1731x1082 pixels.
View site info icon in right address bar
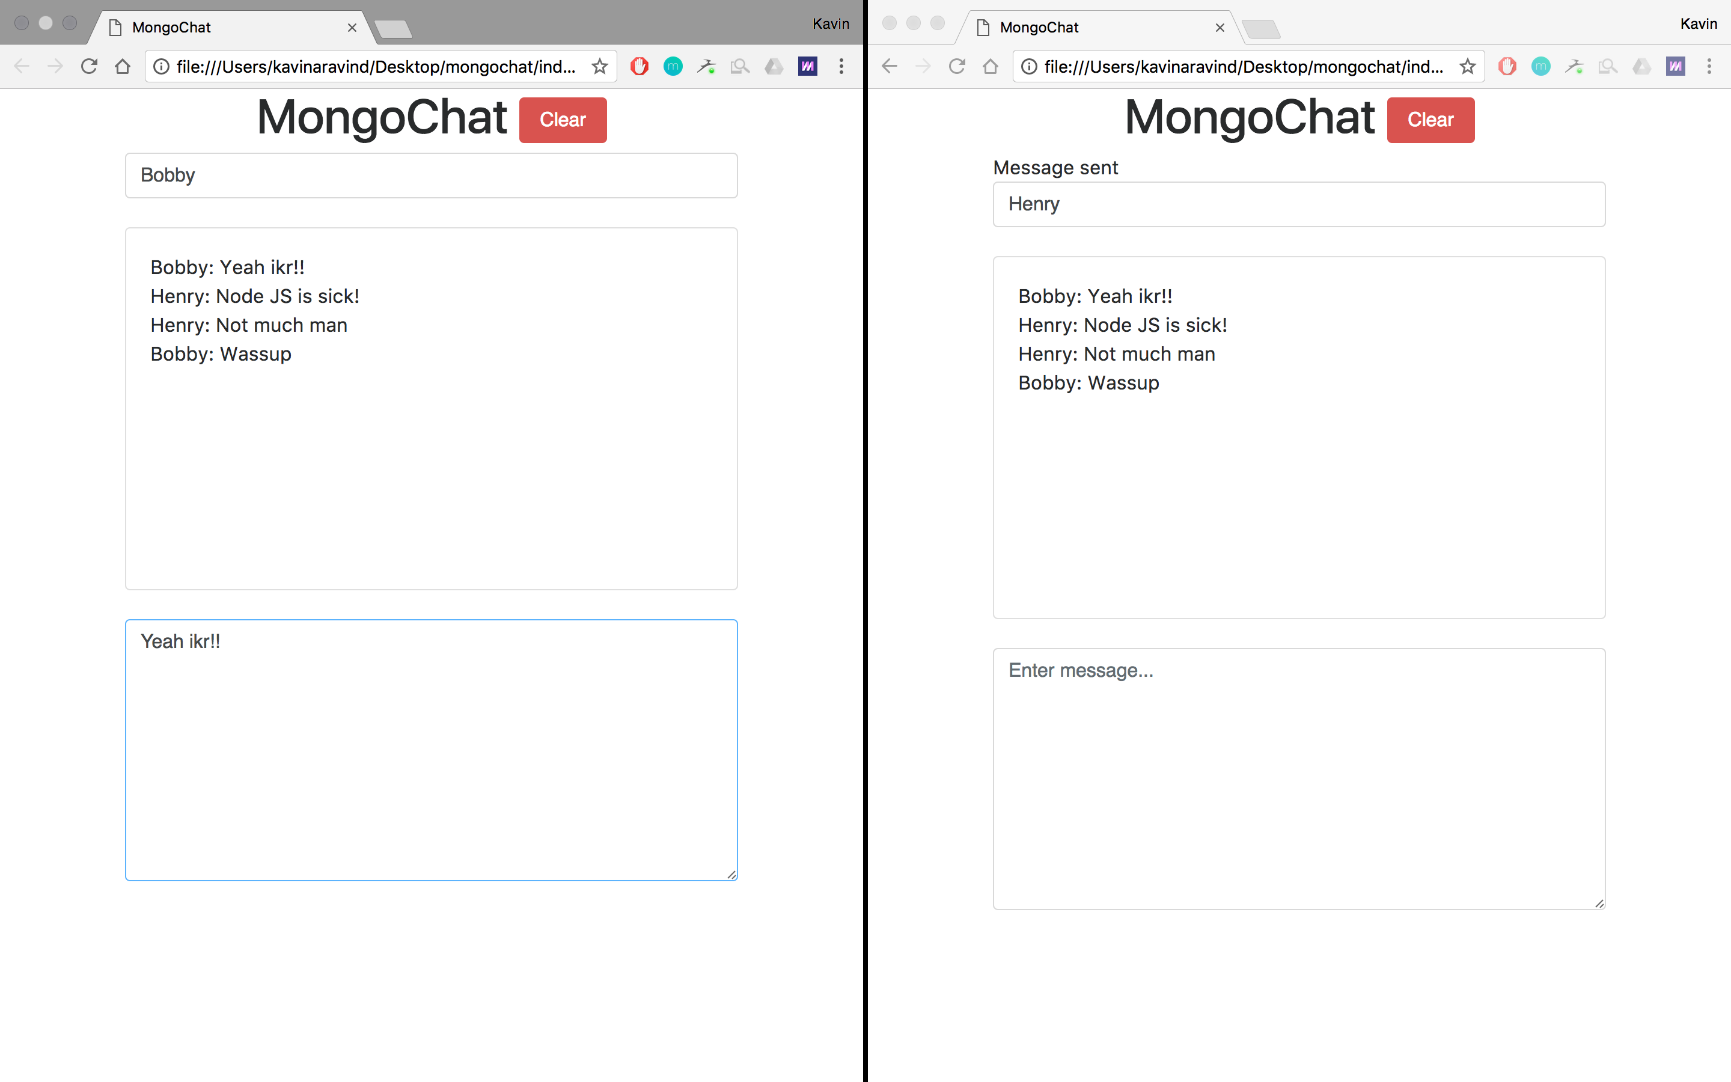(1028, 67)
